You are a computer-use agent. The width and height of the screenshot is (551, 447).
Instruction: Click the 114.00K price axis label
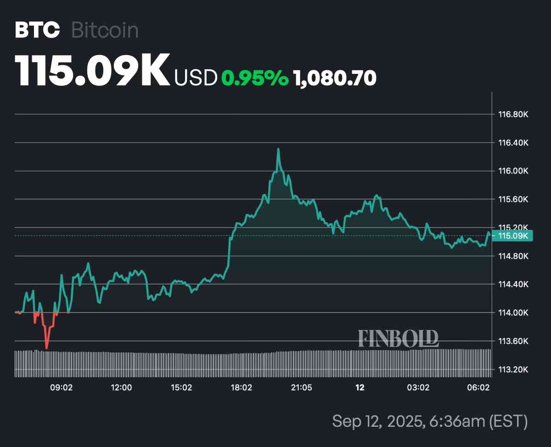(x=513, y=313)
